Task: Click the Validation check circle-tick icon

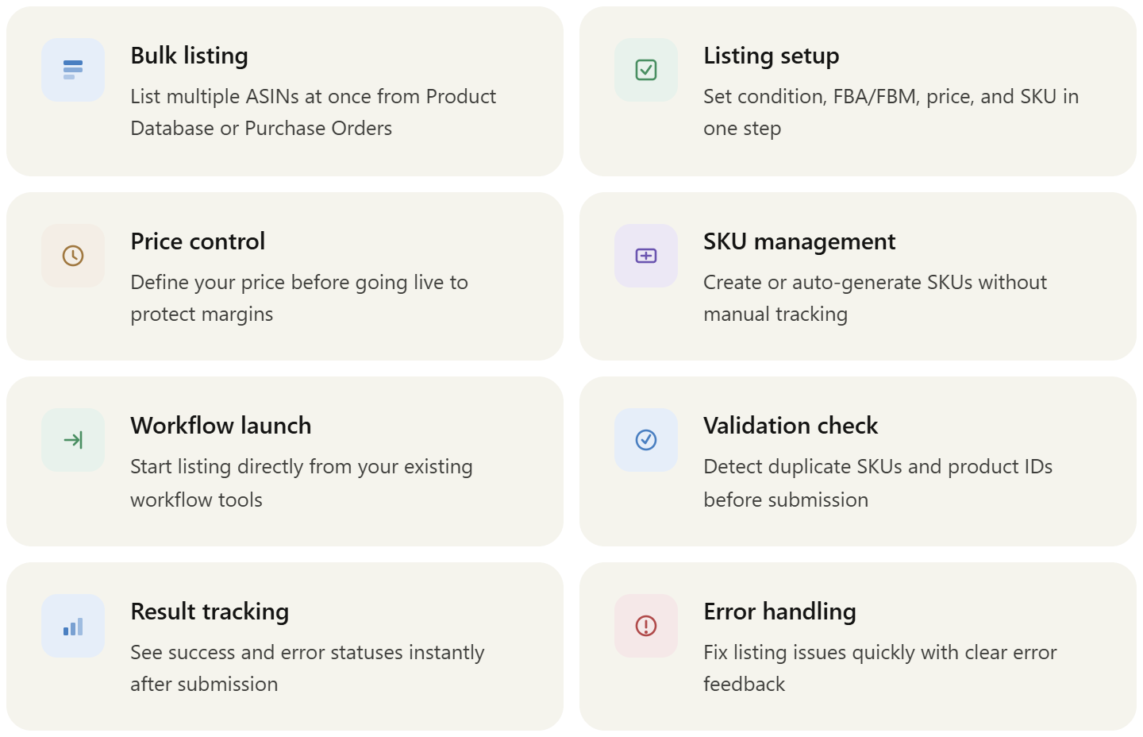Action: pos(646,440)
